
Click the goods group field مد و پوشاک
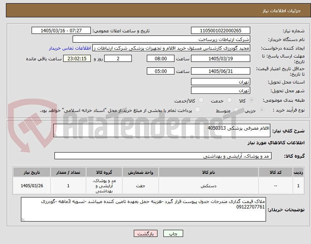click(163, 156)
